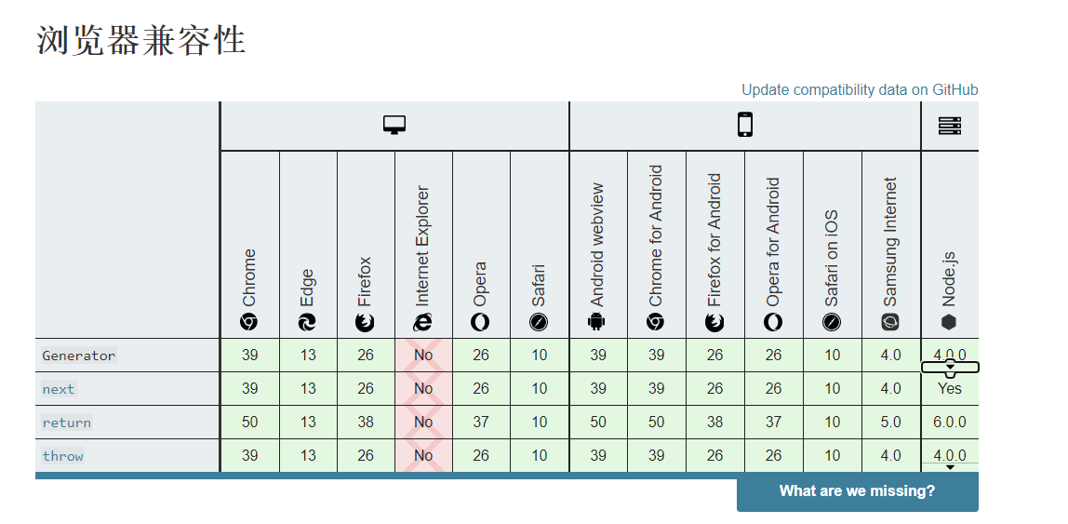Click the Samsung Internet browser icon
This screenshot has width=1068, height=524.
click(890, 322)
